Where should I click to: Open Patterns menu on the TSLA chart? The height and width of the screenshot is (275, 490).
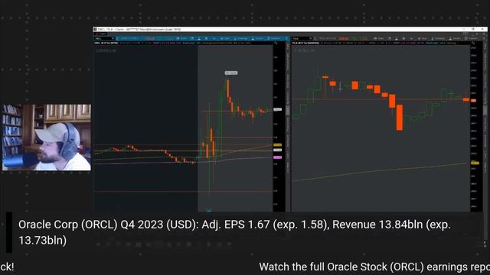coord(472,38)
